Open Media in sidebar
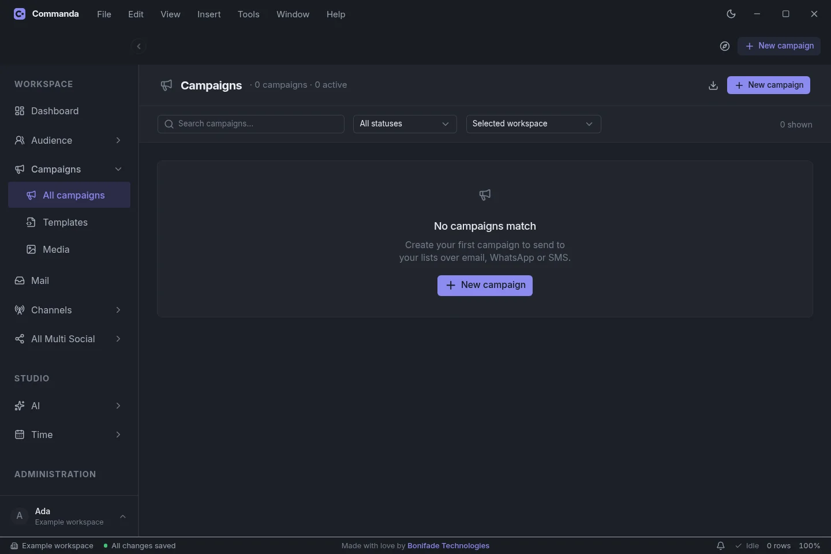Screen dimensions: 831x554 (x=69, y=249)
